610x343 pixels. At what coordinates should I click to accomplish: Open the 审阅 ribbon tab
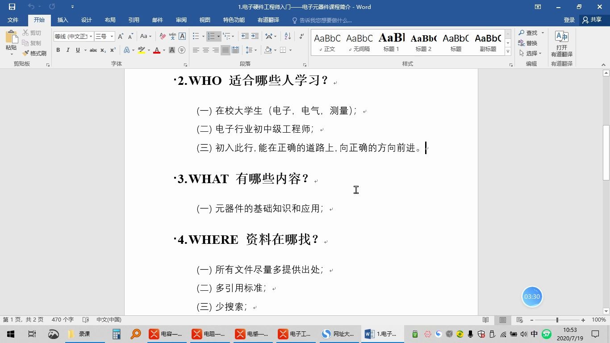pos(181,20)
